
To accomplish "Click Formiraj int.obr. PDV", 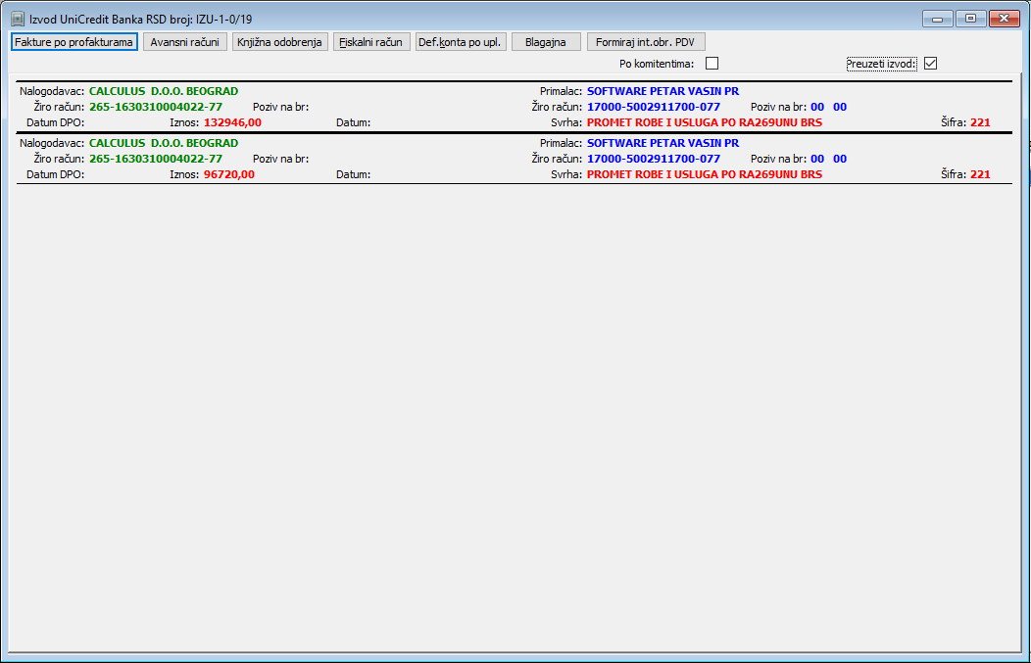I will coord(646,42).
